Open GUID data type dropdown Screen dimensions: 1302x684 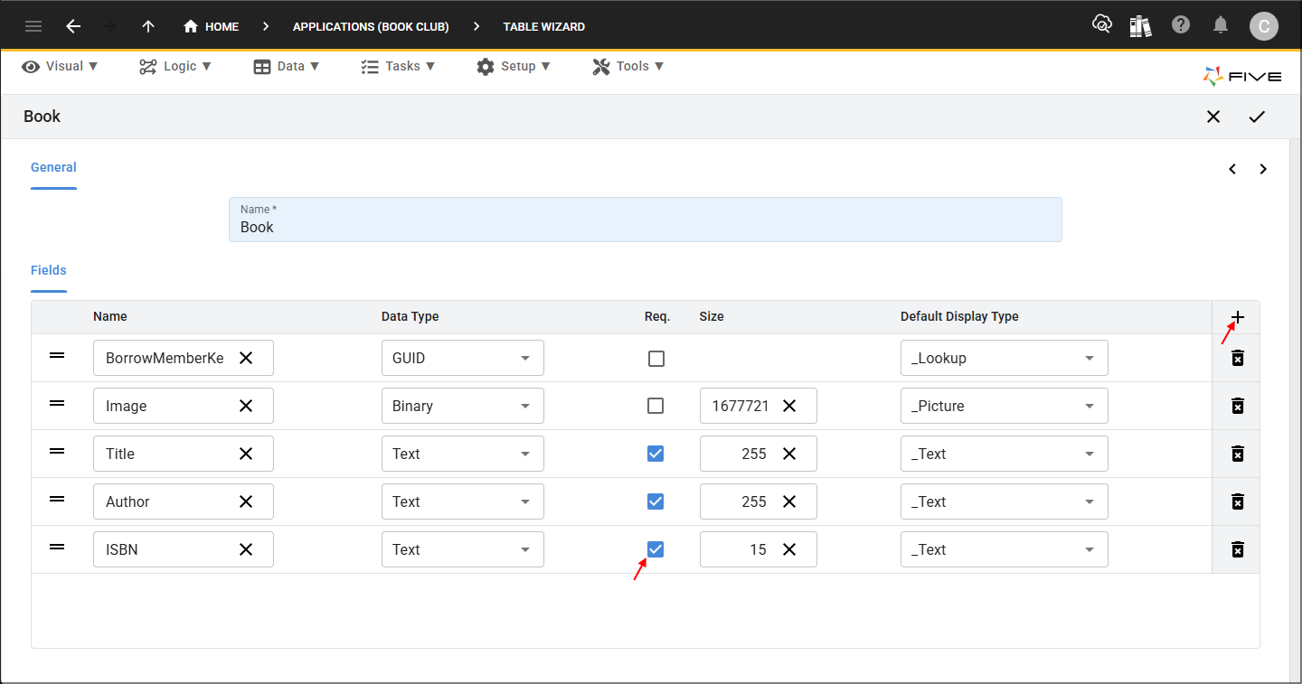coord(463,358)
